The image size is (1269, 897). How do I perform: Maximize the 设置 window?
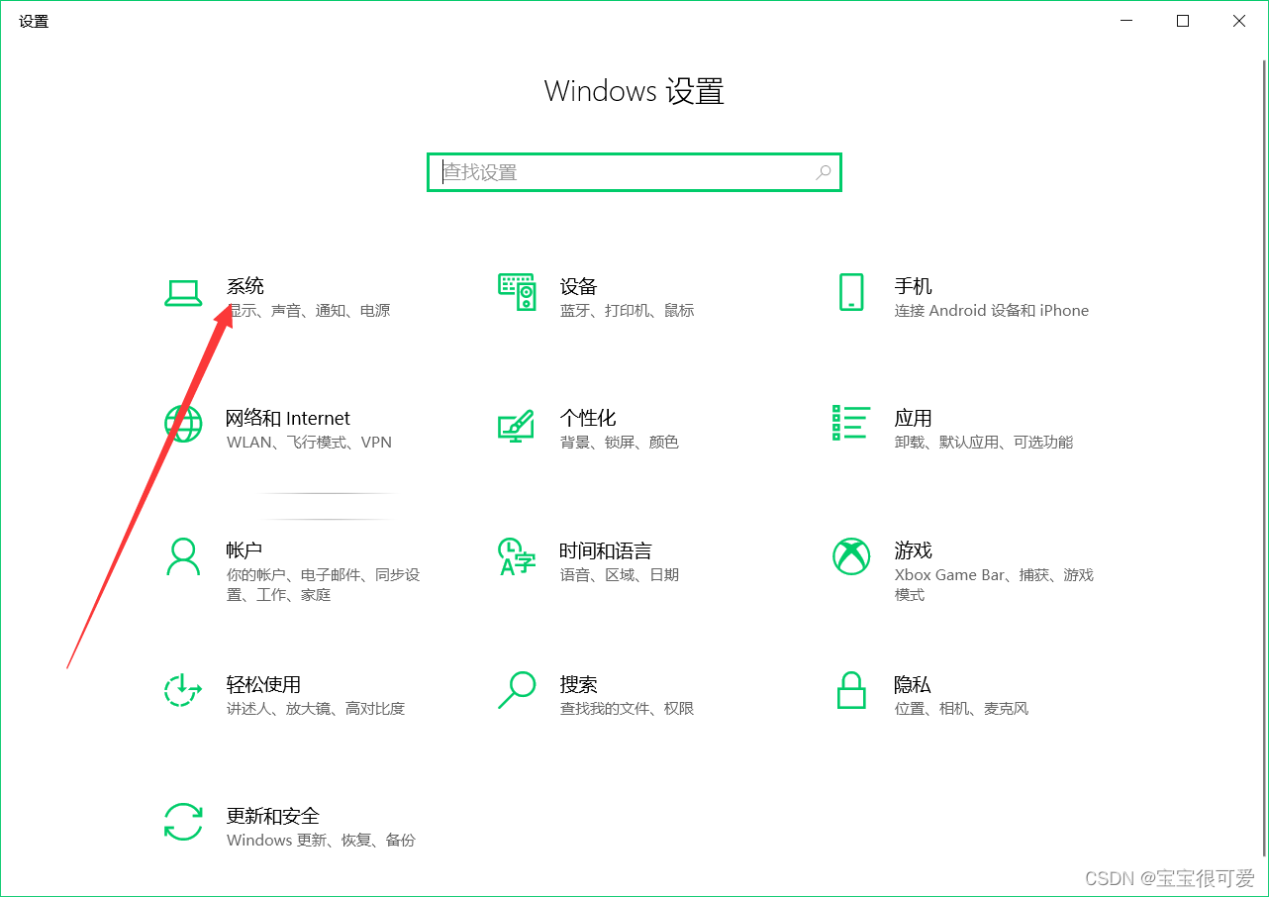1183,21
